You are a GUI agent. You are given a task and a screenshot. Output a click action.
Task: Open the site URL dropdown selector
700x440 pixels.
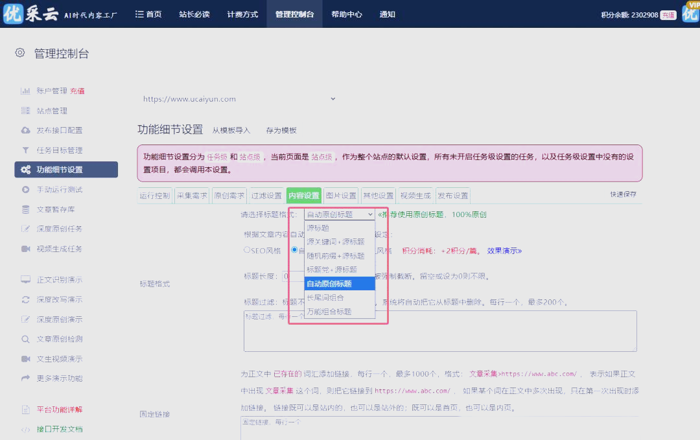click(x=239, y=99)
